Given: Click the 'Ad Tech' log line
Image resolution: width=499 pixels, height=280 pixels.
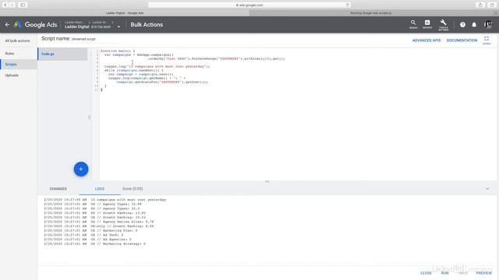Looking at the screenshot, I should [x=83, y=235].
